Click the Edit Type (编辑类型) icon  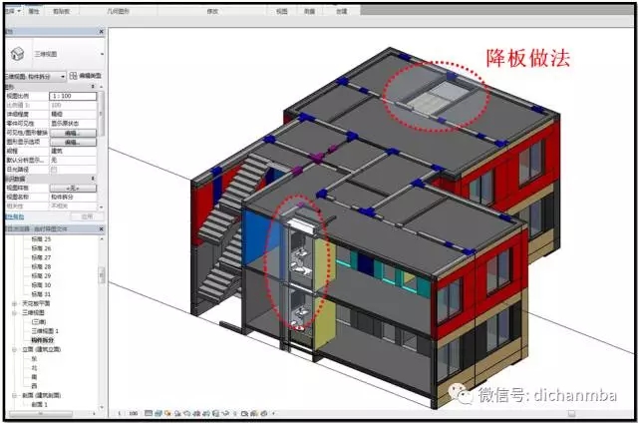point(83,76)
